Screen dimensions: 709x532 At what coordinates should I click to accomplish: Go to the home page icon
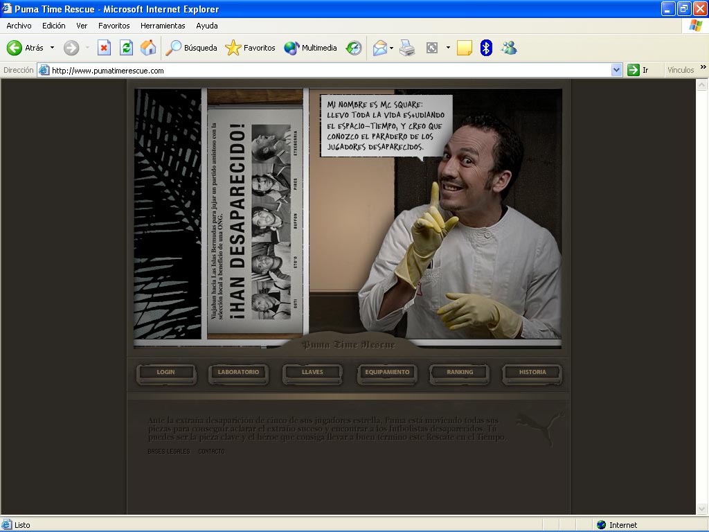pos(148,48)
